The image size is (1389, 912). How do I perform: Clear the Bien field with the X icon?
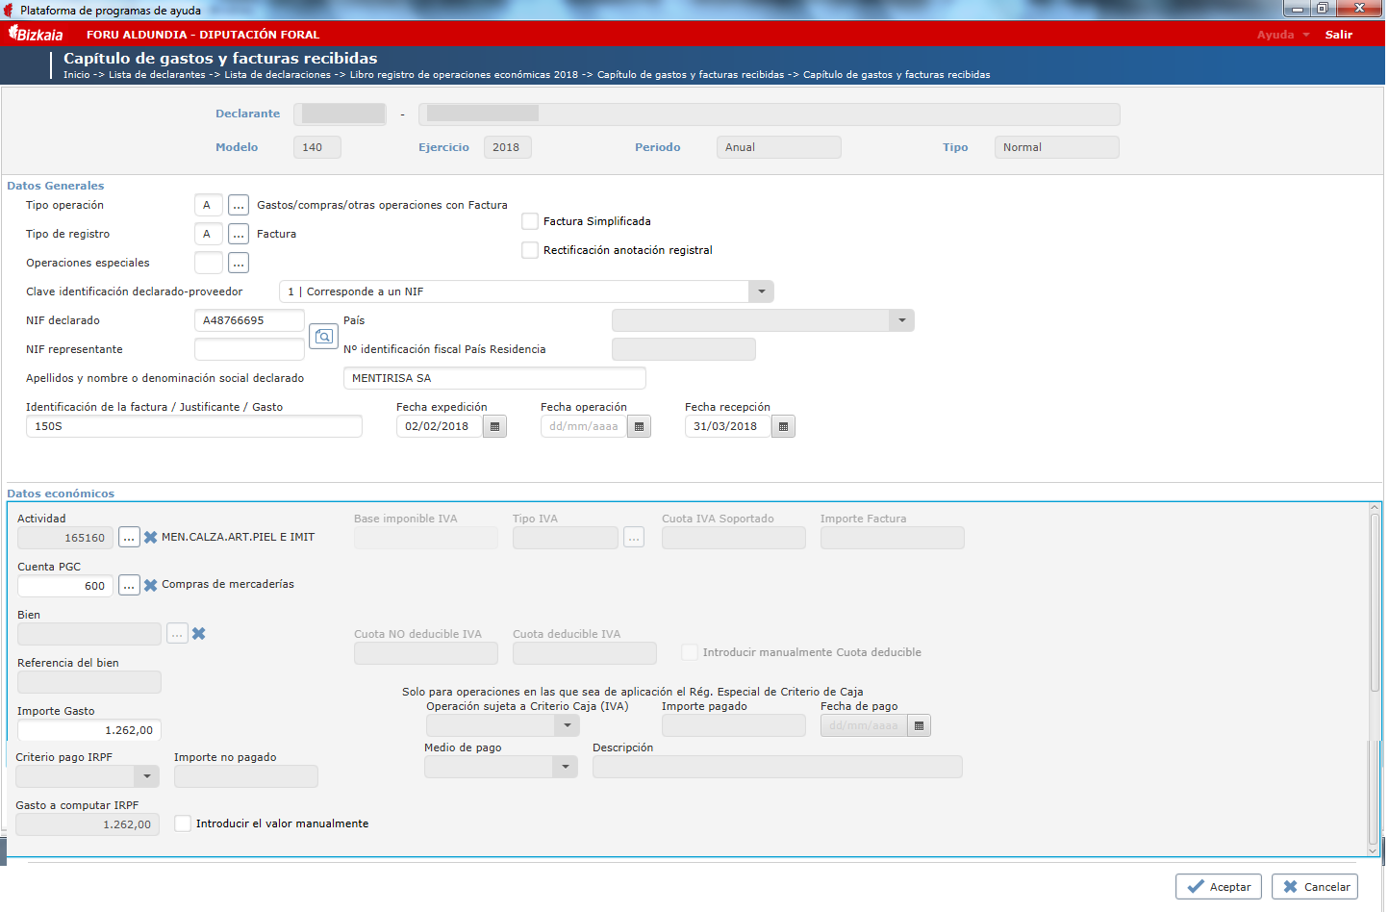coord(199,633)
